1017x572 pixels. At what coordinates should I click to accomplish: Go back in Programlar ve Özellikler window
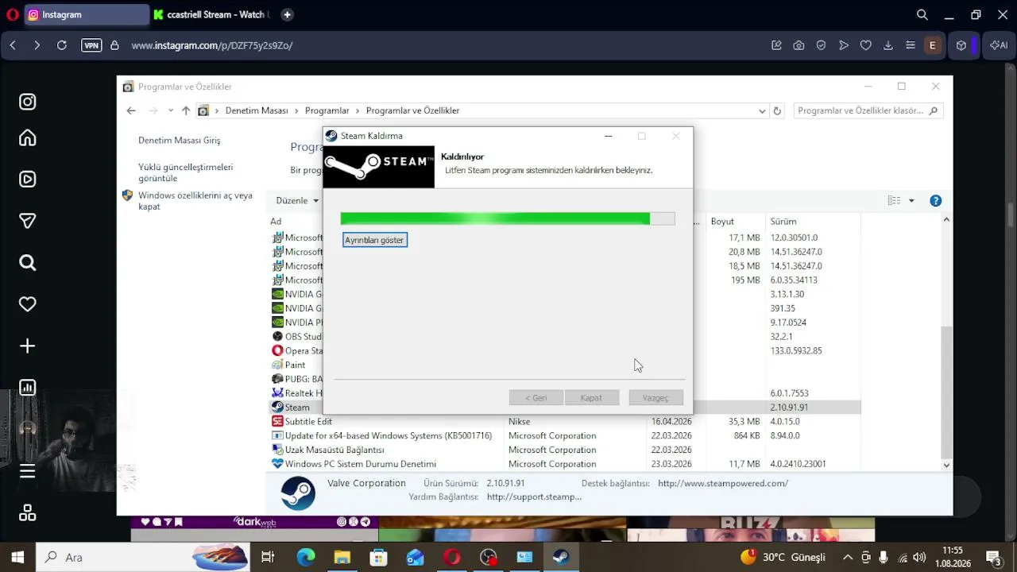pos(131,110)
